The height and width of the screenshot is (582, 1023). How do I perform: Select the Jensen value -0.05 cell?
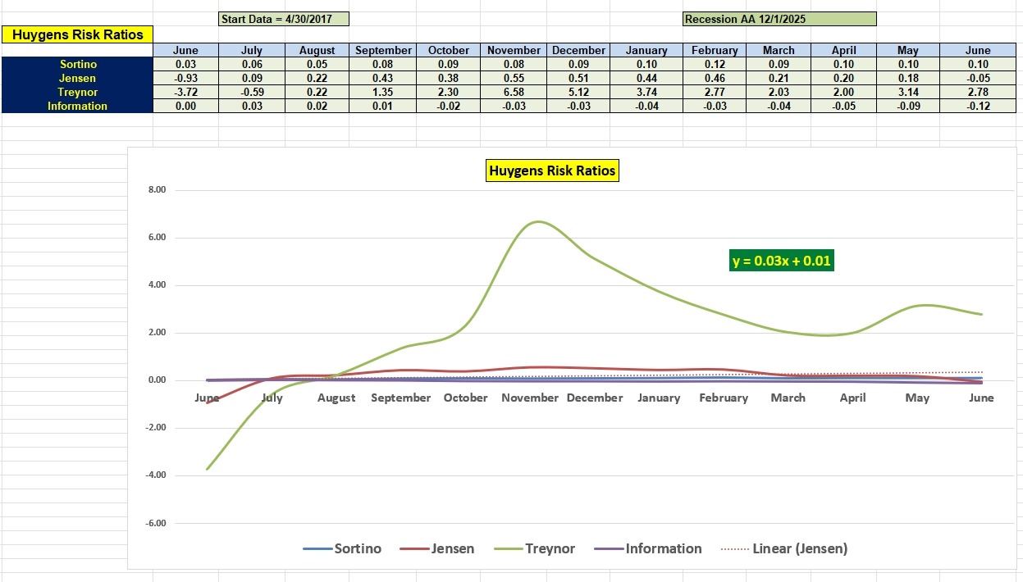(x=979, y=78)
